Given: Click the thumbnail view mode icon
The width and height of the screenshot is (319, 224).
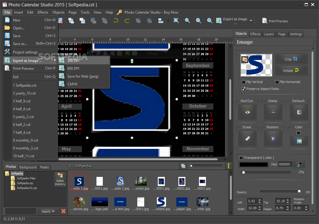Looking at the screenshot, I should click(x=183, y=166).
